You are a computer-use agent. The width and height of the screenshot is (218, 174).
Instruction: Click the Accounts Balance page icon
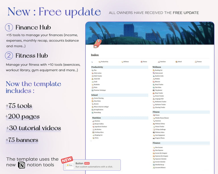154,167
